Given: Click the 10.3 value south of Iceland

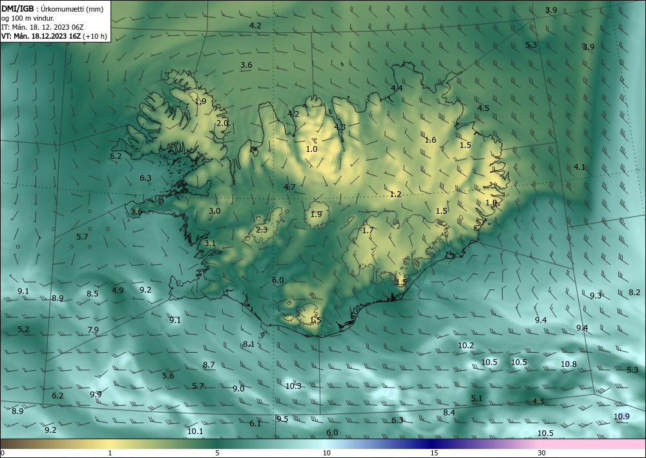Looking at the screenshot, I should pos(293,386).
